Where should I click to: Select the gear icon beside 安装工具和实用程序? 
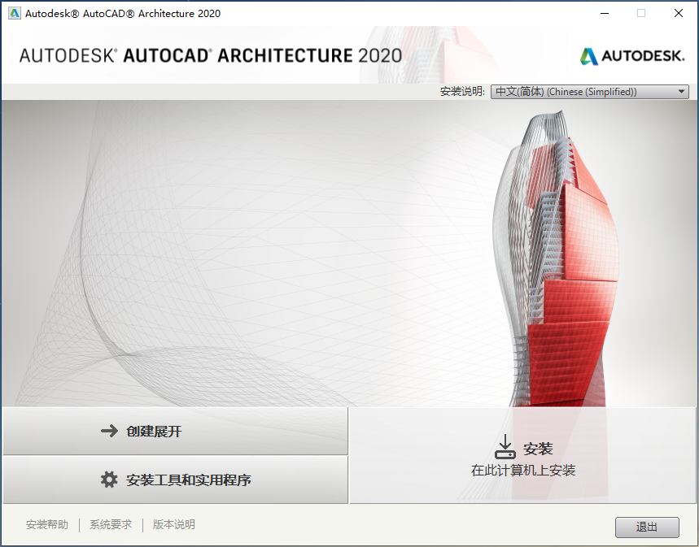[110, 480]
